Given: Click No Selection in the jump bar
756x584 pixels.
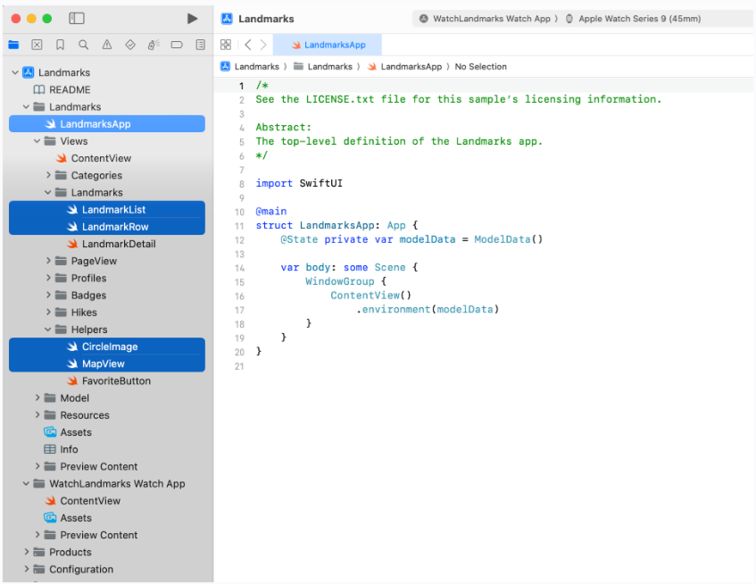Looking at the screenshot, I should 481,67.
